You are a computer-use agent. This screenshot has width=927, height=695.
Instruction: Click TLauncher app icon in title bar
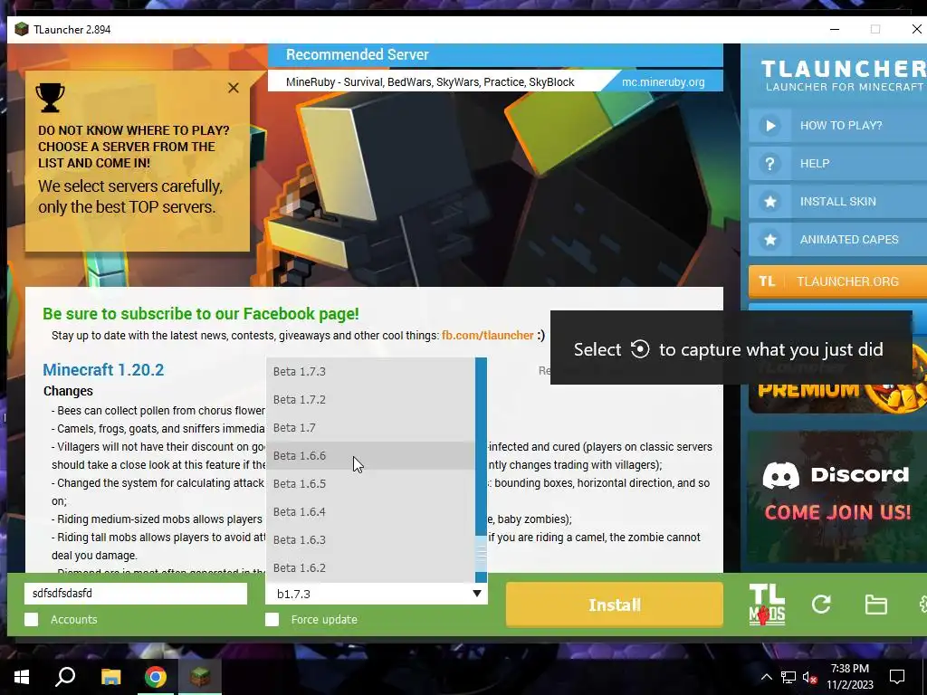22,30
